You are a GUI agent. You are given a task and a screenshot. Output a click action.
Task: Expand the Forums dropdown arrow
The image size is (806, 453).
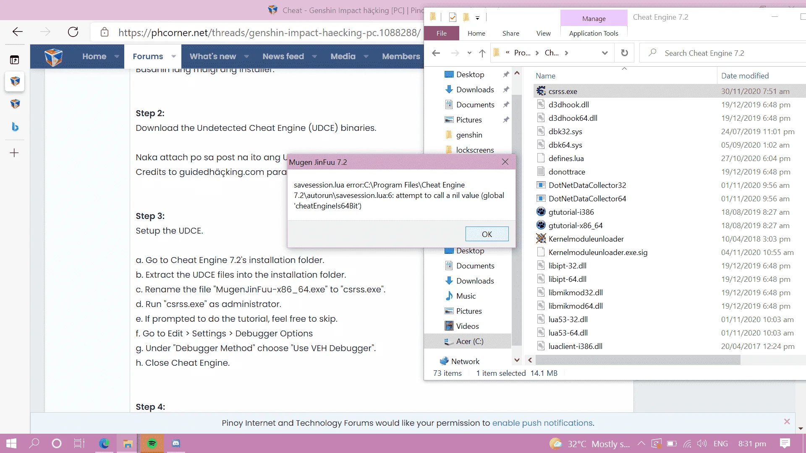pos(173,57)
